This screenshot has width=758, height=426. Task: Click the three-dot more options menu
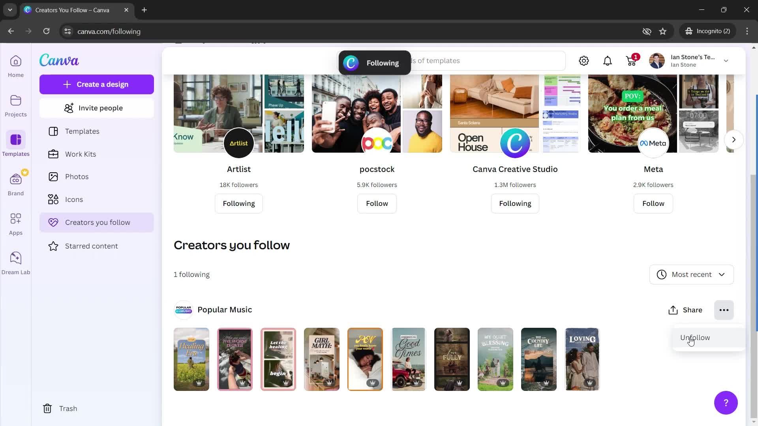pyautogui.click(x=724, y=310)
